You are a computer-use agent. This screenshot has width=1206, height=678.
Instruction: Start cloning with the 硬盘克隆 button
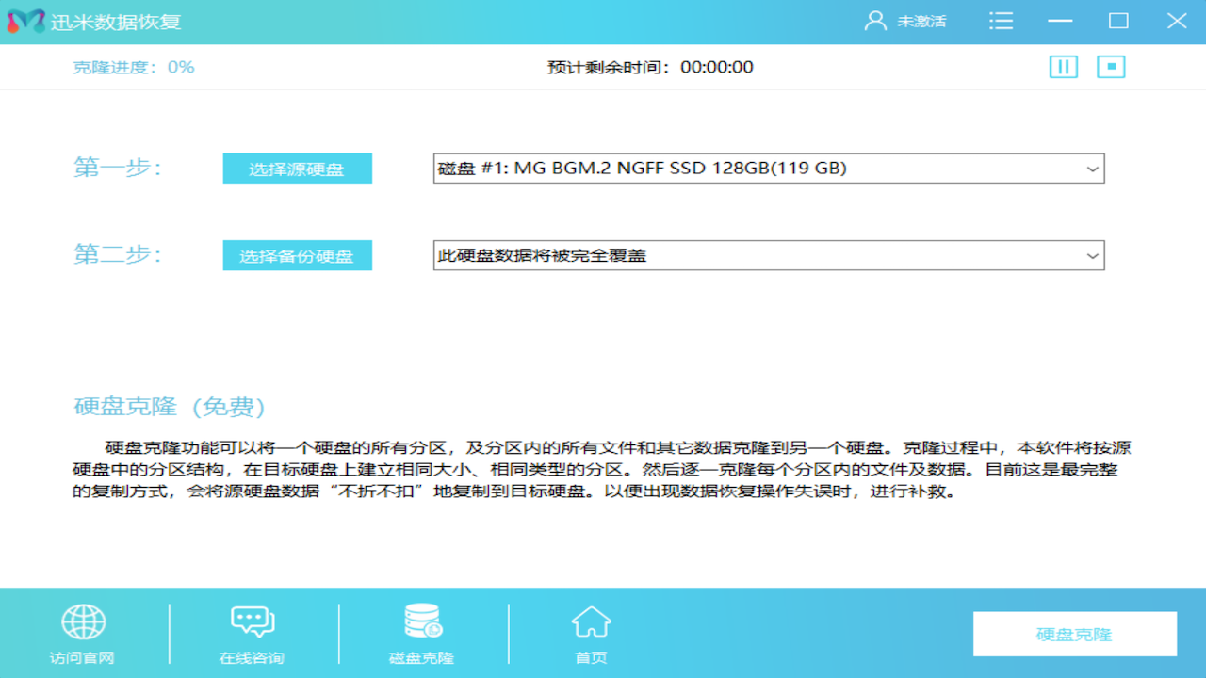pos(1073,634)
